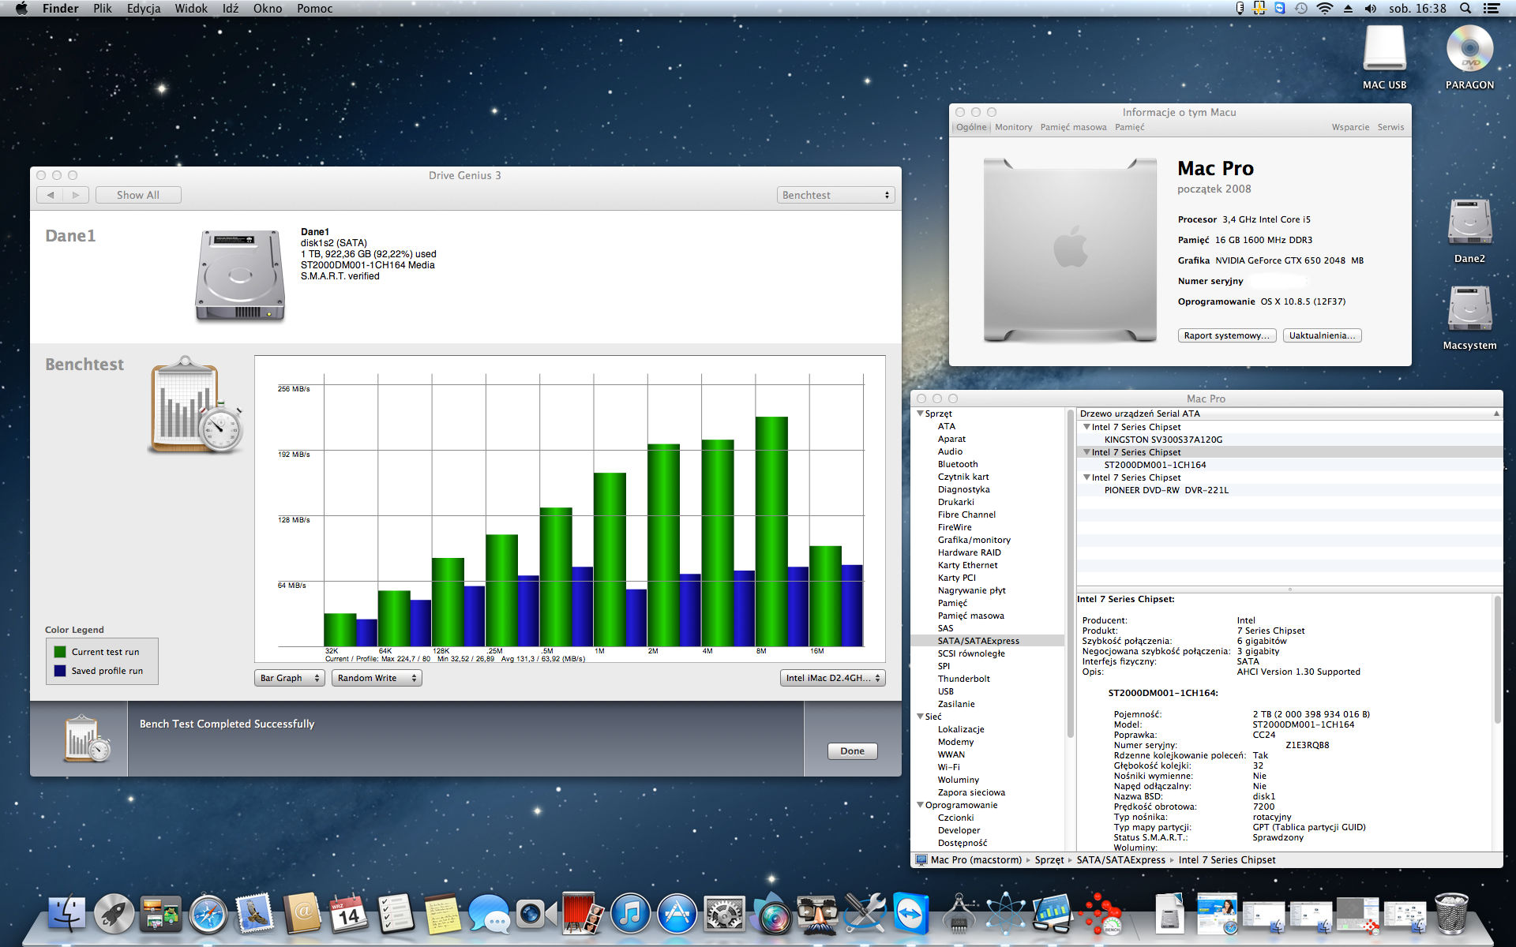Collapse the Sprzęt tree section
The width and height of the screenshot is (1516, 947).
click(x=921, y=414)
